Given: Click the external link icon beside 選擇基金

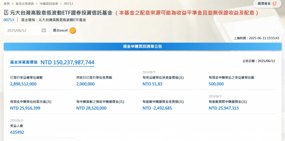Looking at the screenshot, I should (x=274, y=4).
